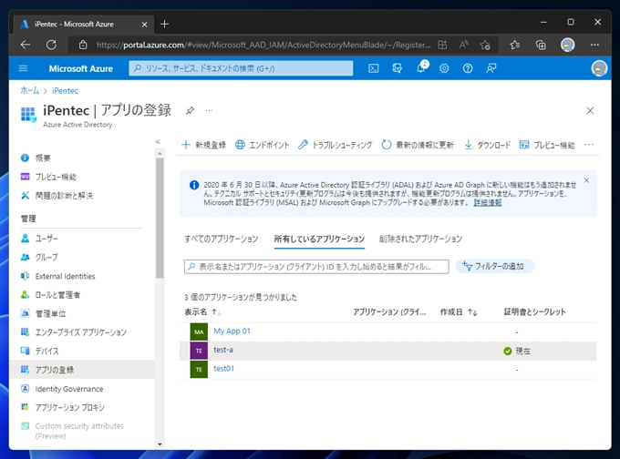Open エンタープライズ アプリケーション in sidebar
Viewport: 620px width, 459px height.
pyautogui.click(x=80, y=332)
